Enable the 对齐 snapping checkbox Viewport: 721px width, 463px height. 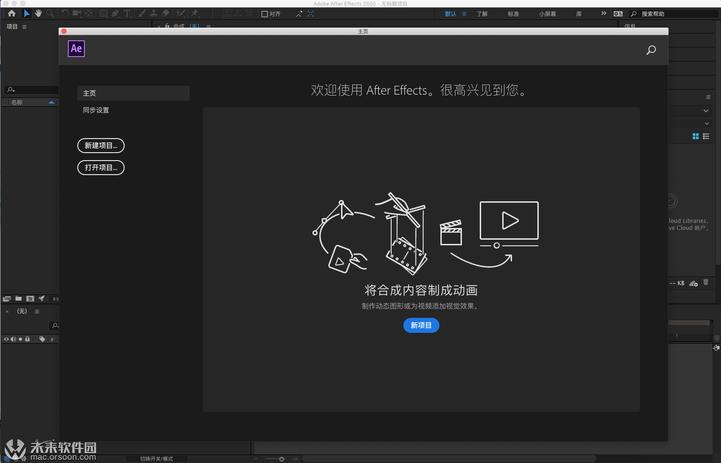[x=264, y=14]
